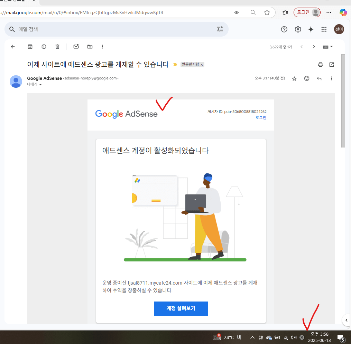Open Gmail support help icon
The image size is (351, 344).
point(284,29)
